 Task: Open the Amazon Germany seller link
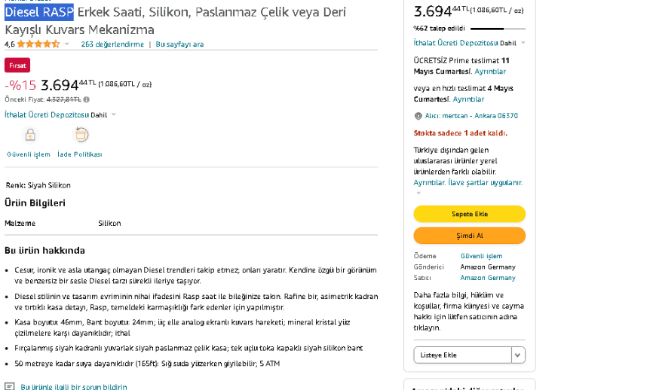488,278
